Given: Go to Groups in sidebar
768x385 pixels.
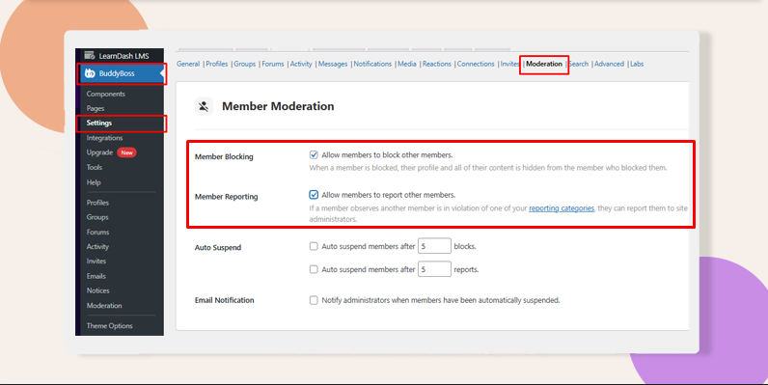Looking at the screenshot, I should (x=97, y=217).
